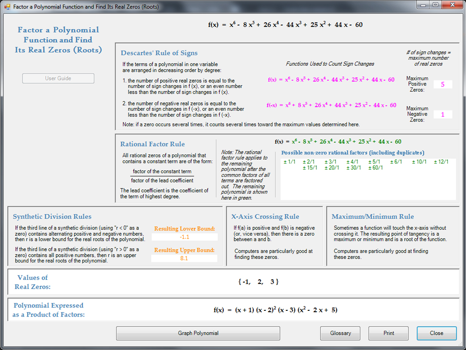Click the Synthetic Division Rules heading
The image size is (466, 350).
tap(52, 217)
